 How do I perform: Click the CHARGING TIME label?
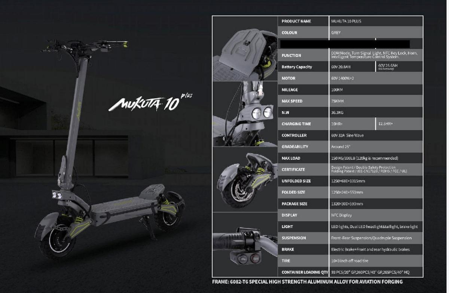[x=296, y=124]
